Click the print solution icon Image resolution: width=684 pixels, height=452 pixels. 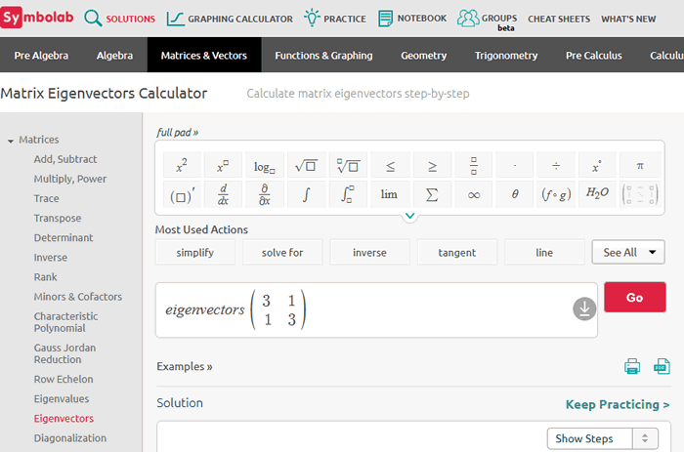(632, 367)
